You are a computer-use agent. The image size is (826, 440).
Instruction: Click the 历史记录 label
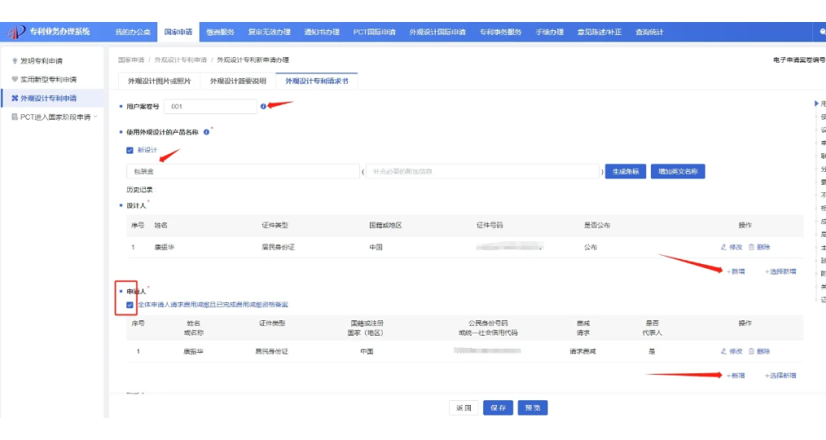(x=140, y=190)
